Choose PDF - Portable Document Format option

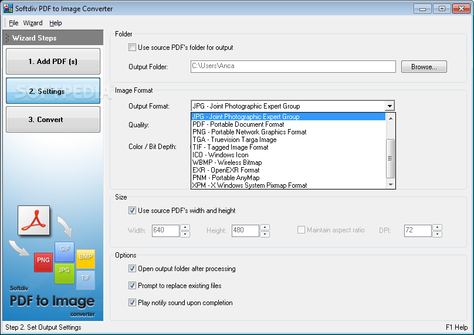tap(289, 124)
